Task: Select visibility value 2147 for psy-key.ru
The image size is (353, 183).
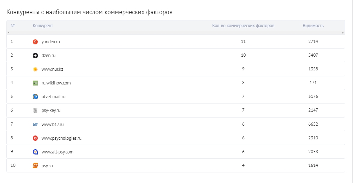Action: tap(313, 110)
